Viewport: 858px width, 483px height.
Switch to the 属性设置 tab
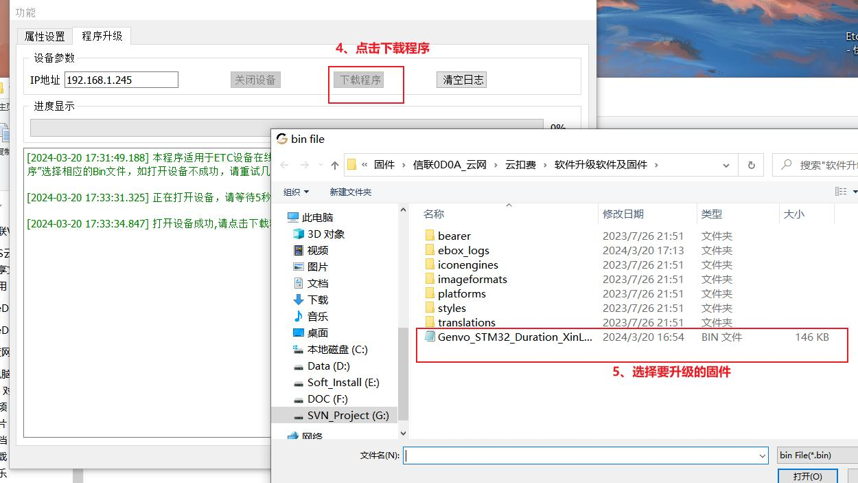(45, 36)
